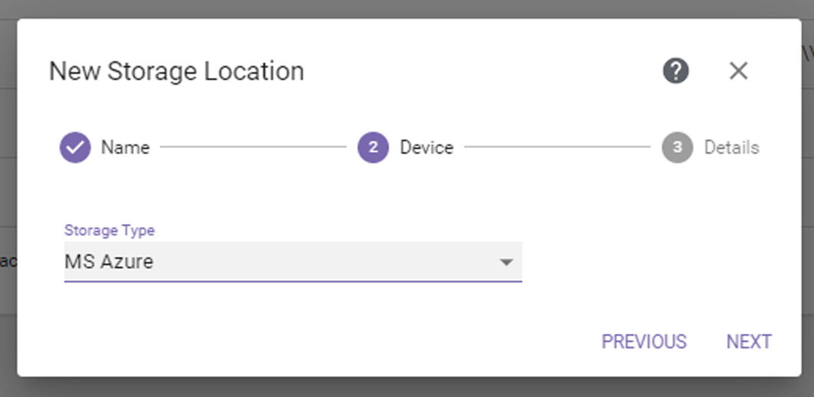Jump to the Details step label
The height and width of the screenshot is (397, 814).
(732, 147)
